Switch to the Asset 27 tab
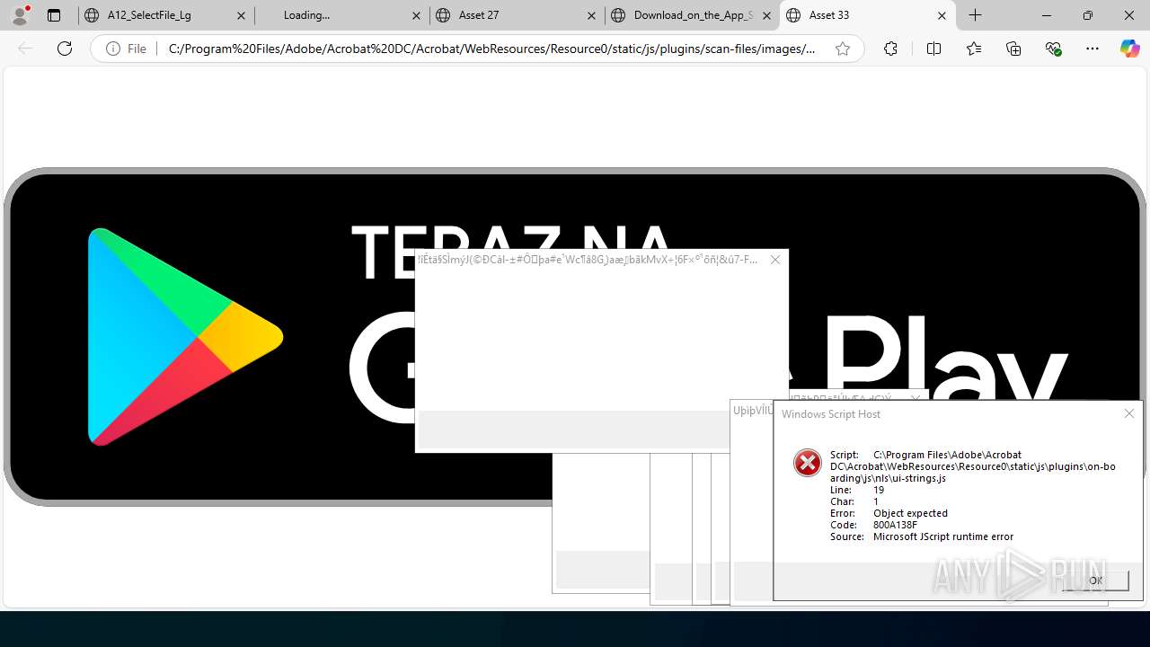 pos(517,15)
